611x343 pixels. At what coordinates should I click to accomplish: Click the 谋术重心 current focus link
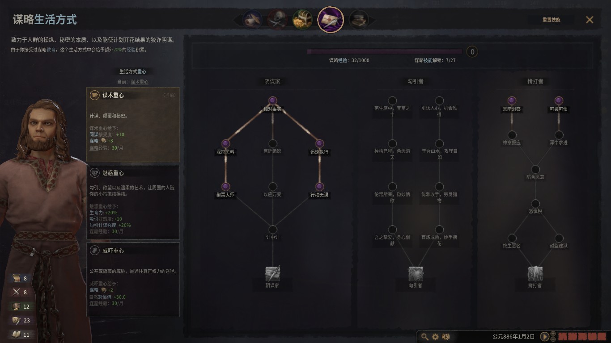[x=140, y=82]
